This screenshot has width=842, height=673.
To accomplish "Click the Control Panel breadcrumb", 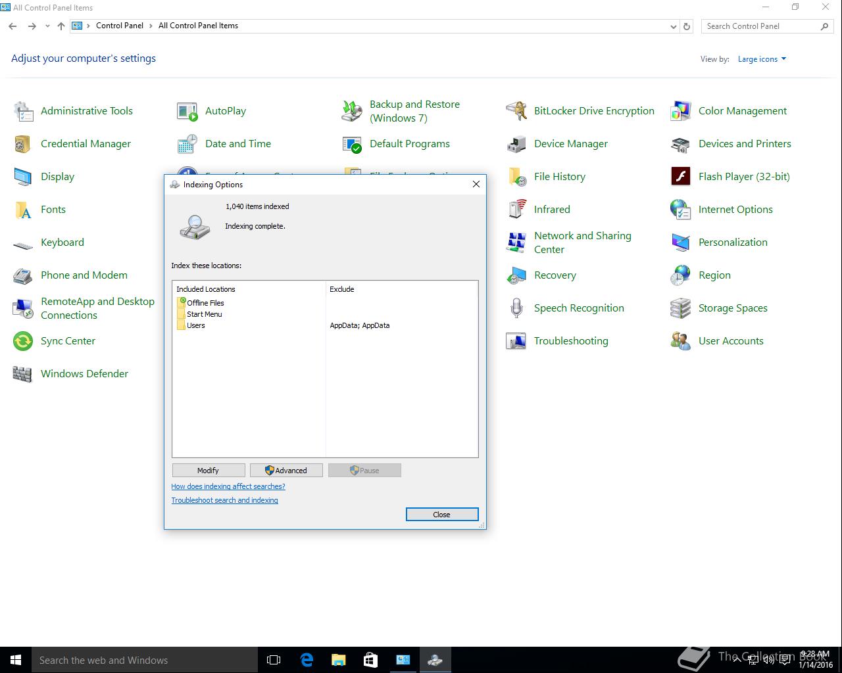I will click(x=120, y=26).
